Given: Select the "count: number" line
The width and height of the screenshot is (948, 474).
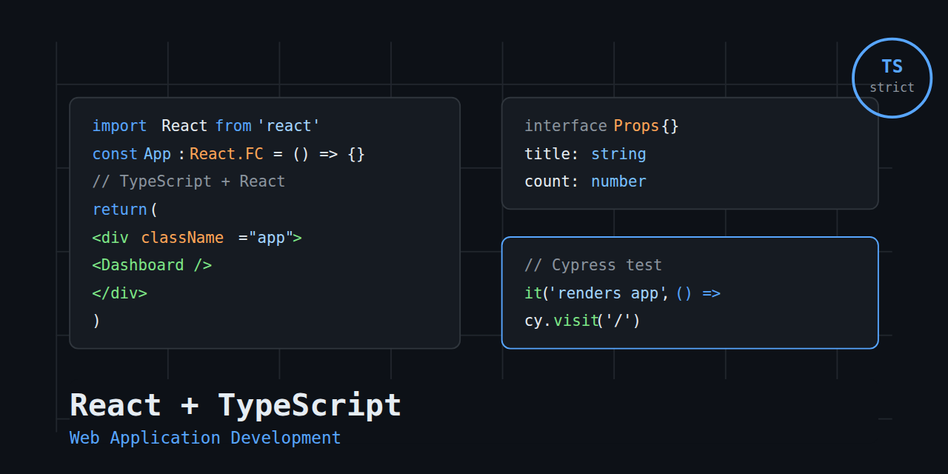Looking at the screenshot, I should click(585, 181).
